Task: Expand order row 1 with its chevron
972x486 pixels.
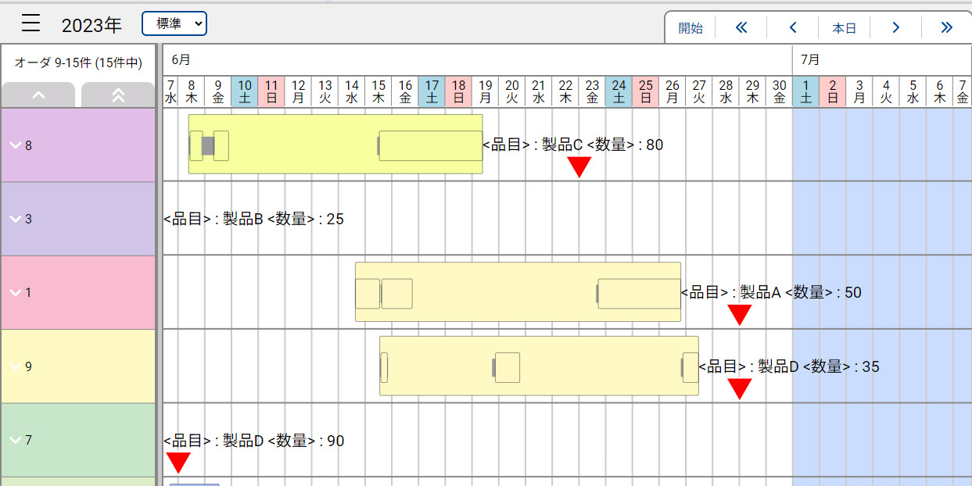Action: coord(16,292)
